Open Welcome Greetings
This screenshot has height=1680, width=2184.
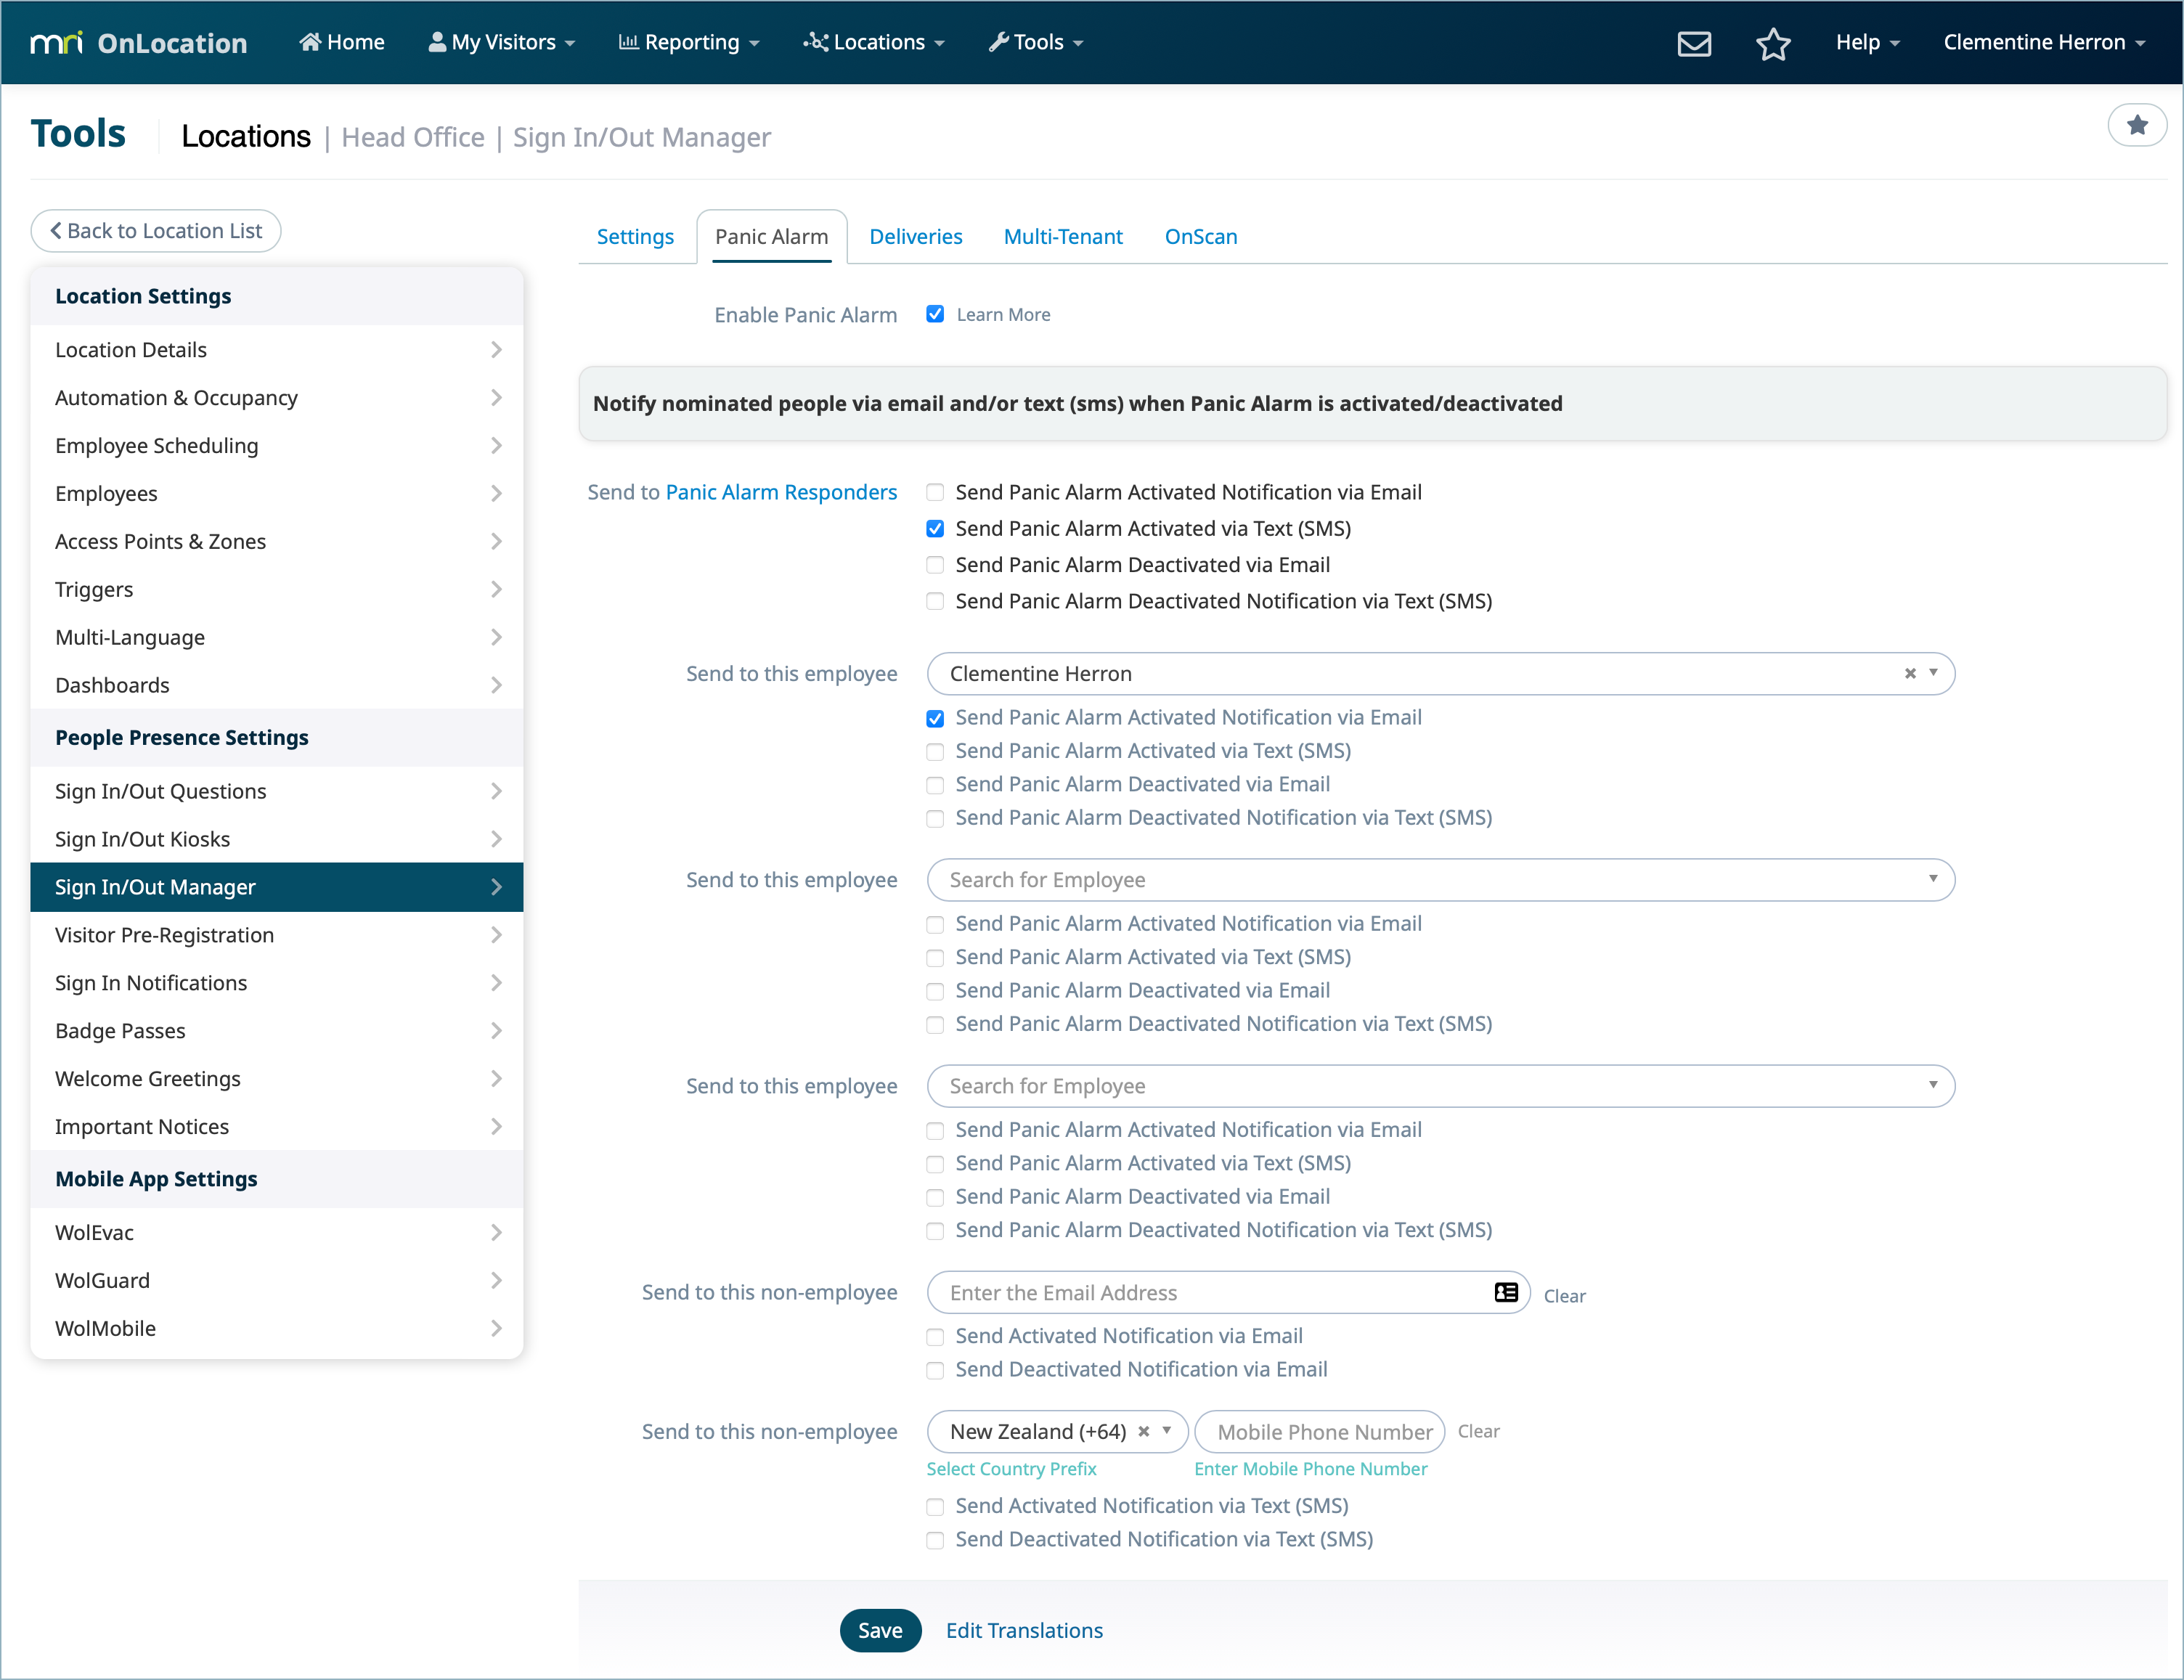[277, 1080]
